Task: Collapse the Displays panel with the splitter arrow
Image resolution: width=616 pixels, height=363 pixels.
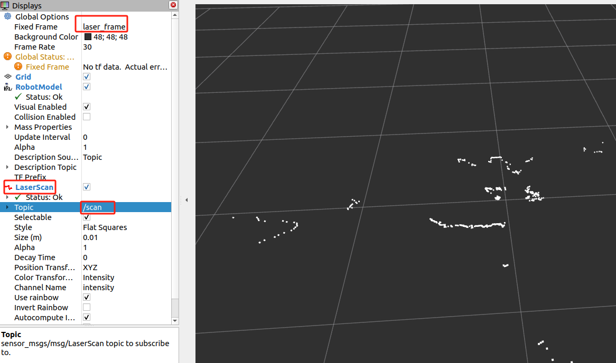Action: (x=186, y=200)
